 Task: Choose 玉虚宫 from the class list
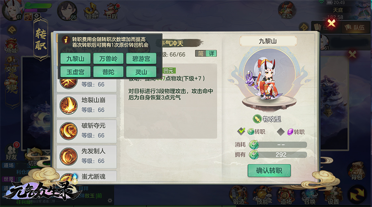pos(75,72)
